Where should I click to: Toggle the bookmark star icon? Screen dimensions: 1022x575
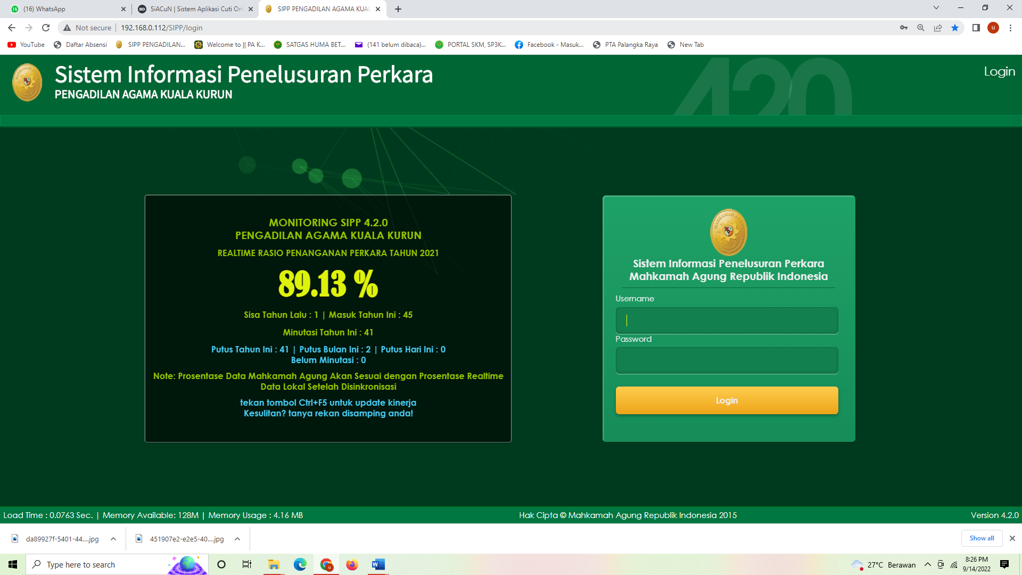click(x=955, y=28)
